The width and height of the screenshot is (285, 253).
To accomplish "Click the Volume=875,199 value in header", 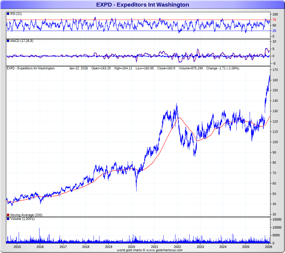I will click(191, 68).
